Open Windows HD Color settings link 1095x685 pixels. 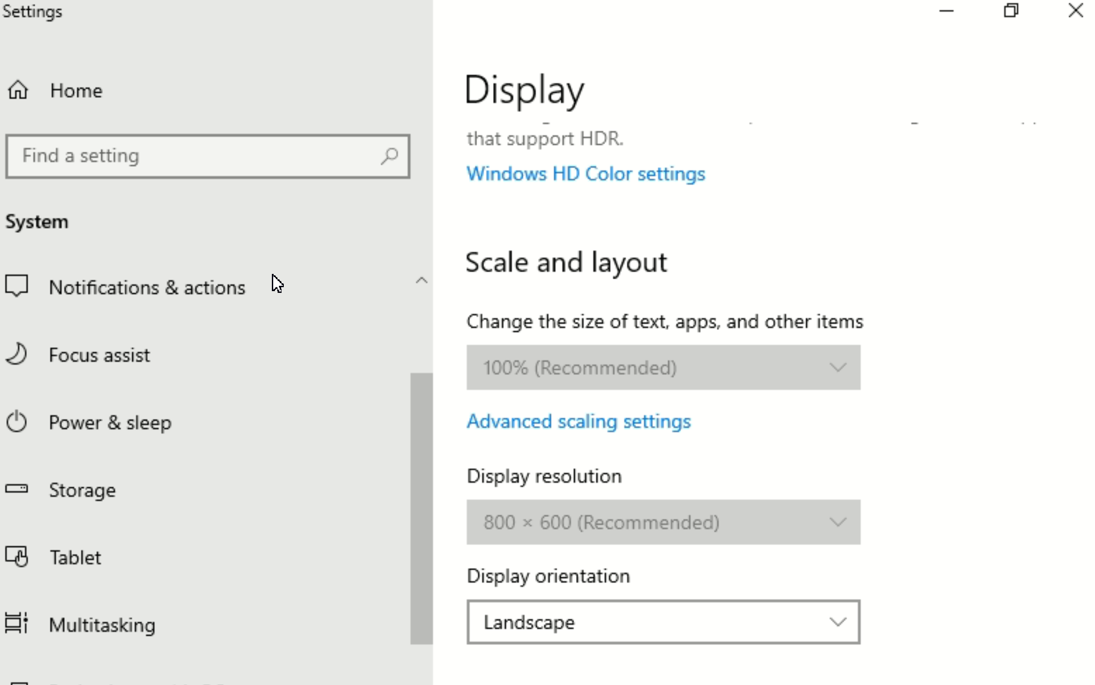(x=586, y=174)
